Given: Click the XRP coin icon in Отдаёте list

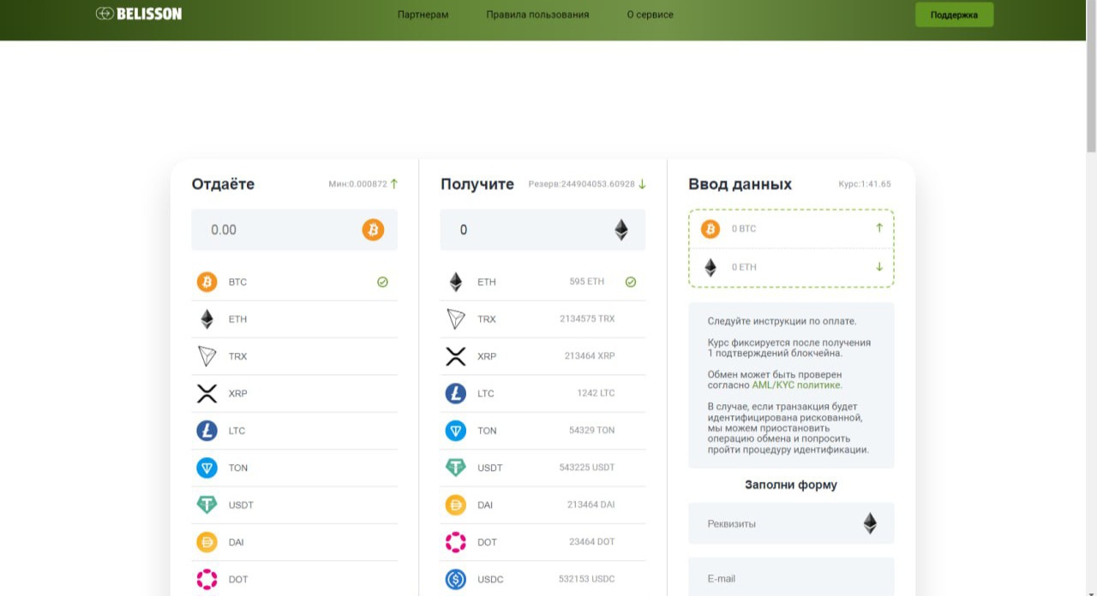Looking at the screenshot, I should pyautogui.click(x=207, y=393).
